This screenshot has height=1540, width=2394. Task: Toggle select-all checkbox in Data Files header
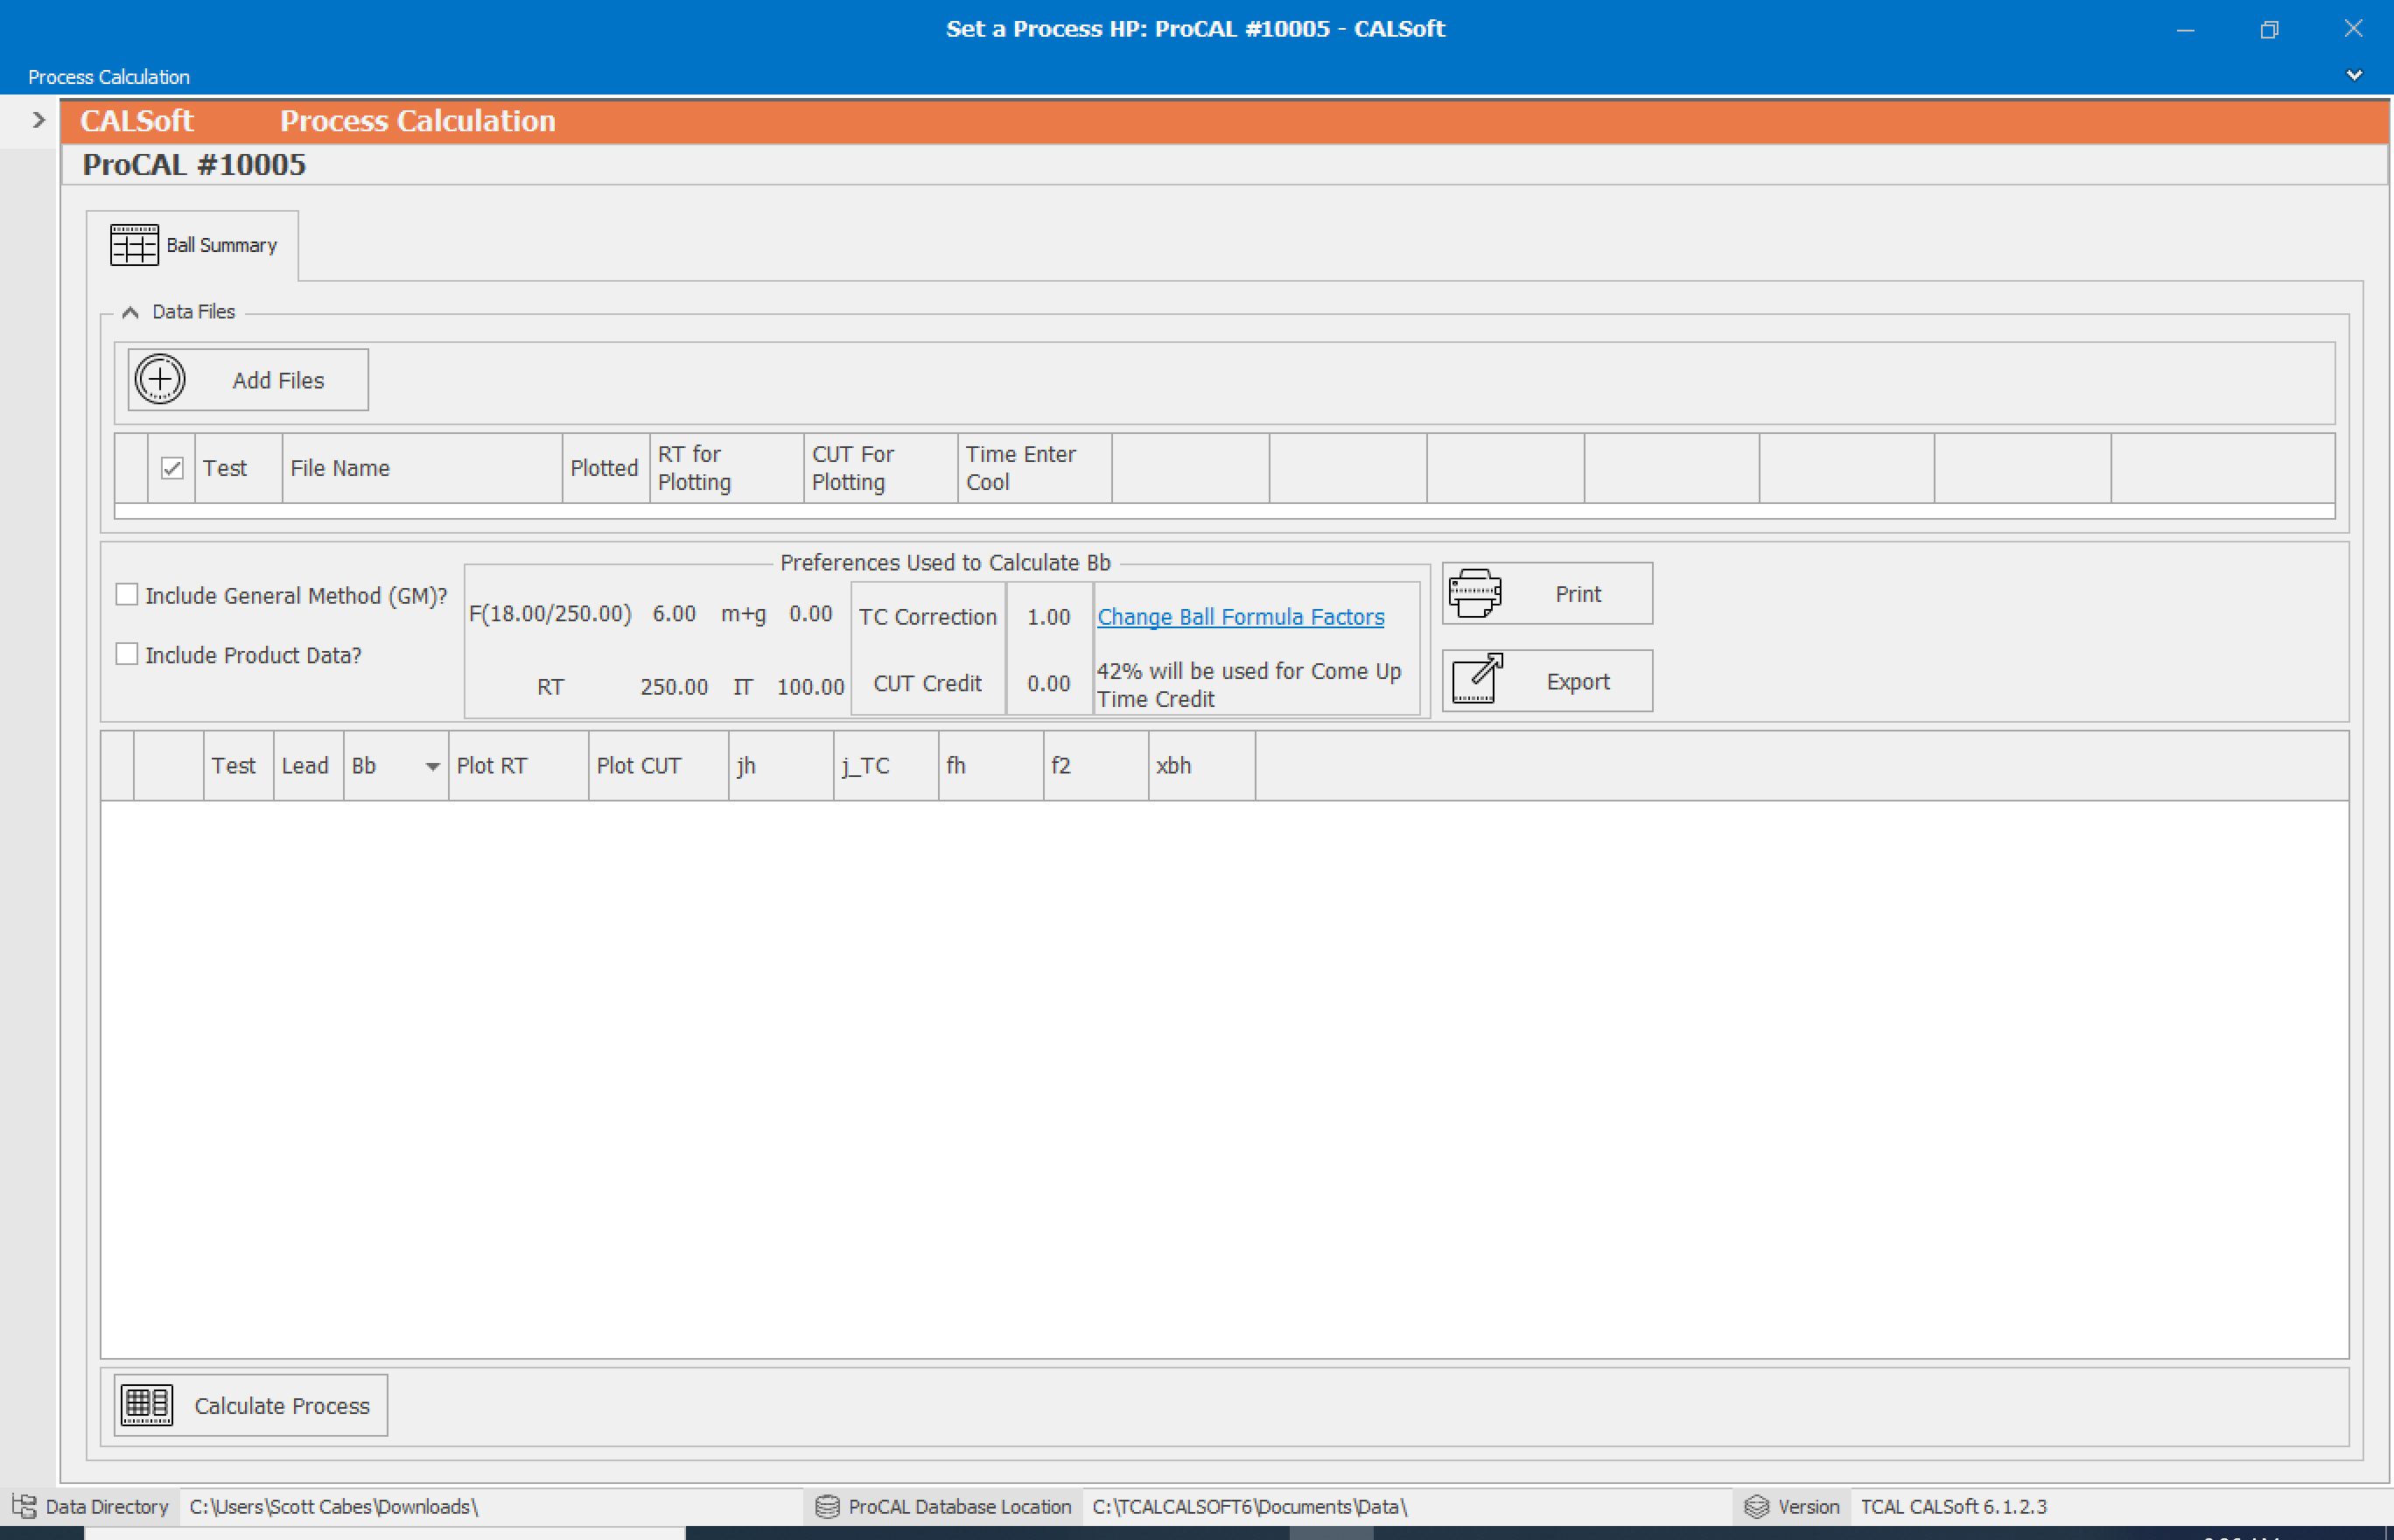click(172, 468)
